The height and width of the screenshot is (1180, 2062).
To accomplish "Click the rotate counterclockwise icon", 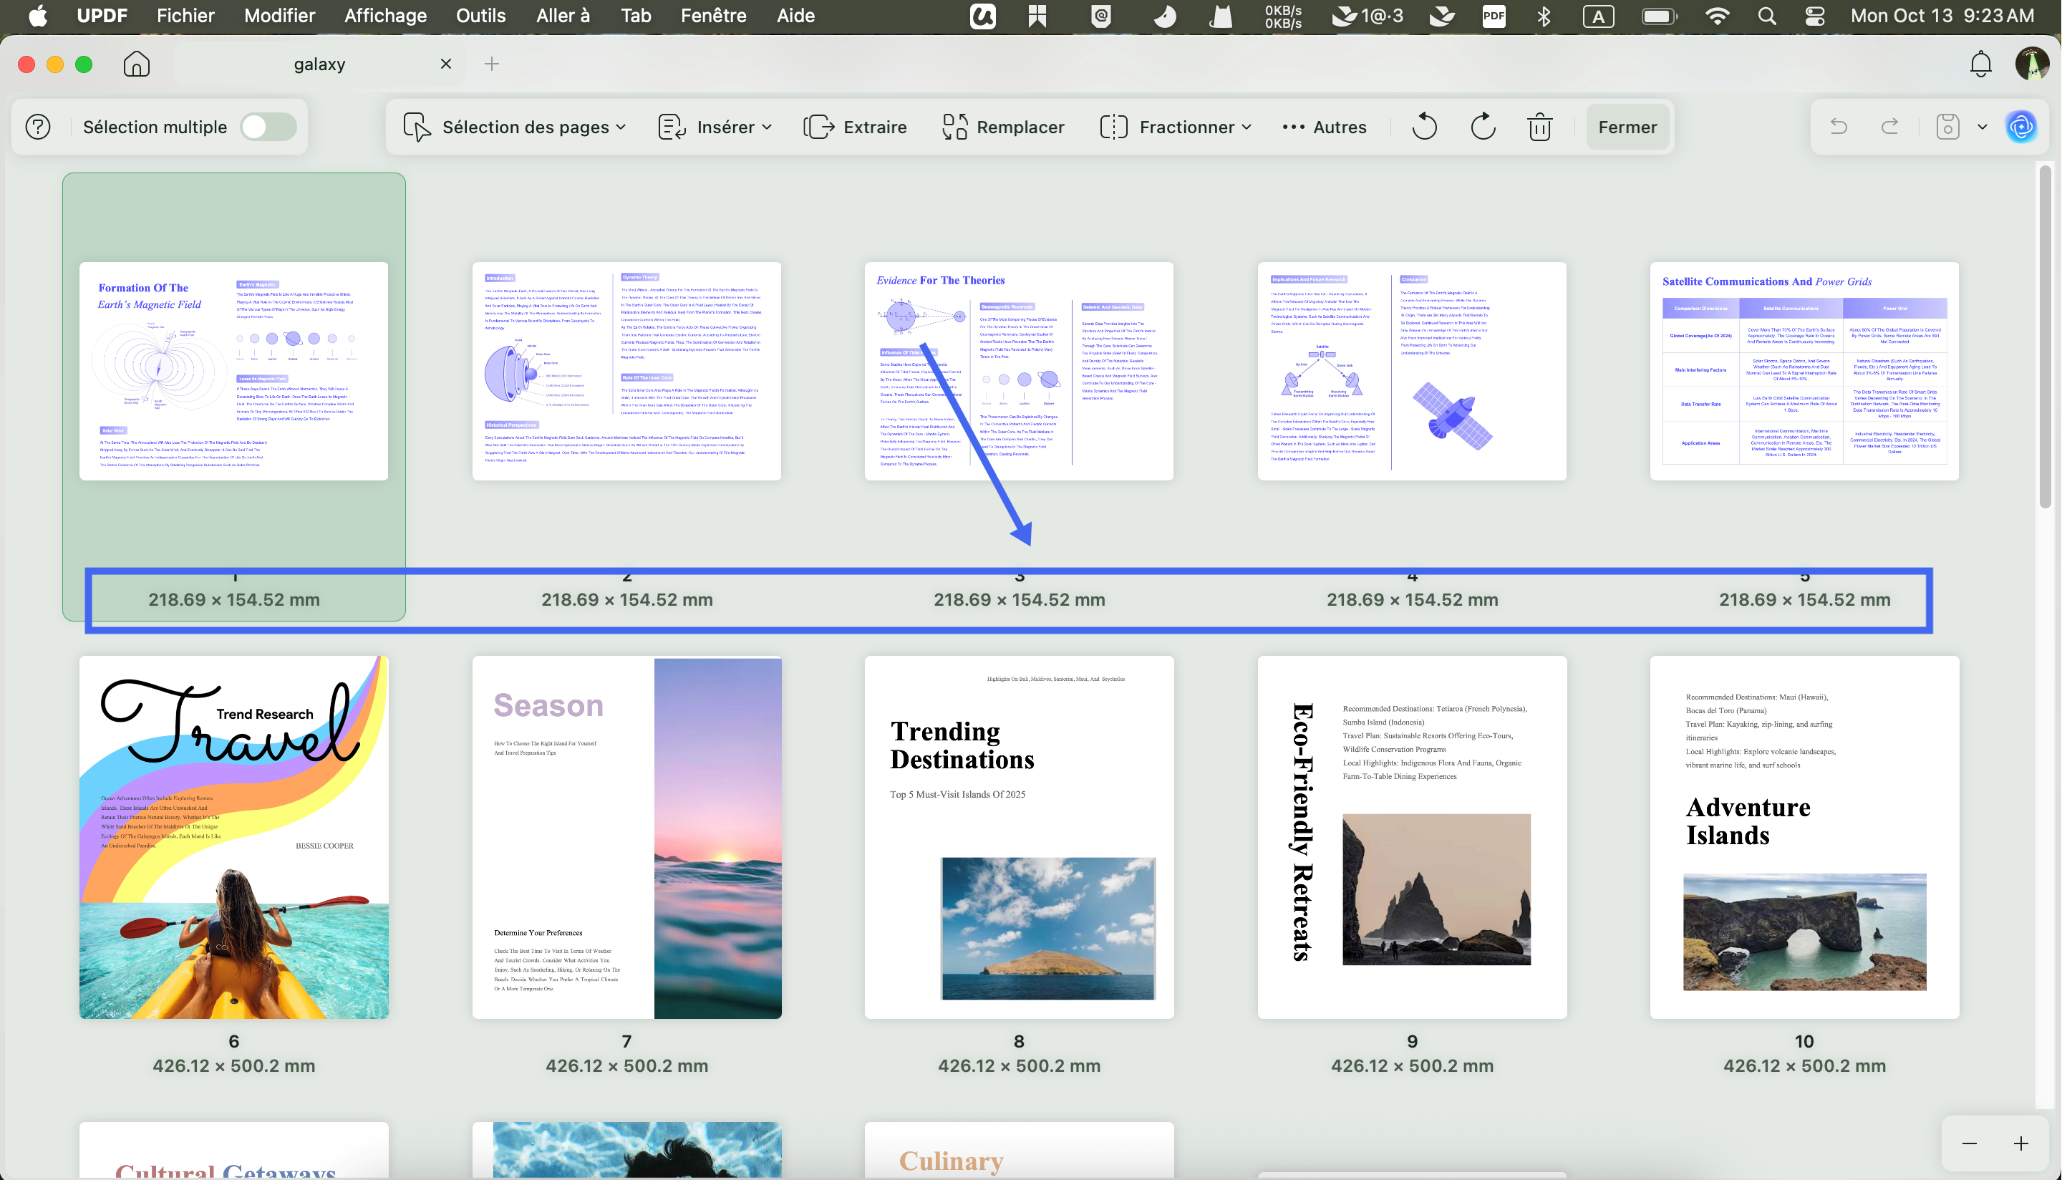I will pyautogui.click(x=1423, y=127).
